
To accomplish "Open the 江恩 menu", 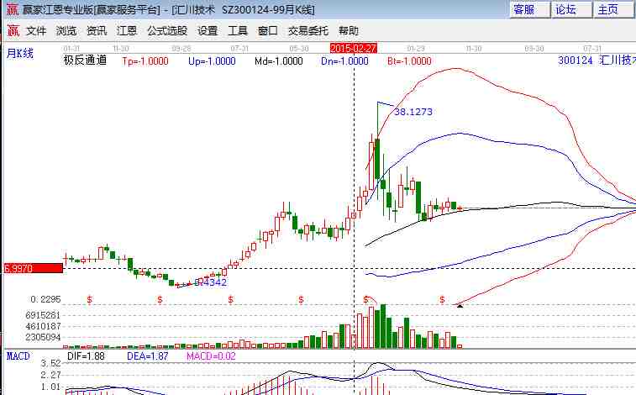I will 127,31.
